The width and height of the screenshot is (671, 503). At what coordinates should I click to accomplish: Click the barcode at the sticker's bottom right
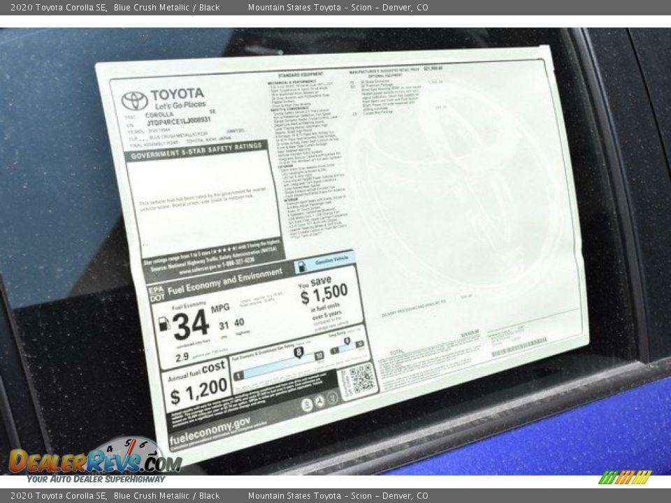[519, 347]
